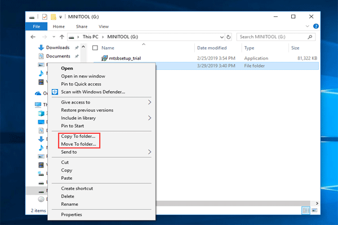Sort by the Name column
The image size is (338, 225).
108,48
